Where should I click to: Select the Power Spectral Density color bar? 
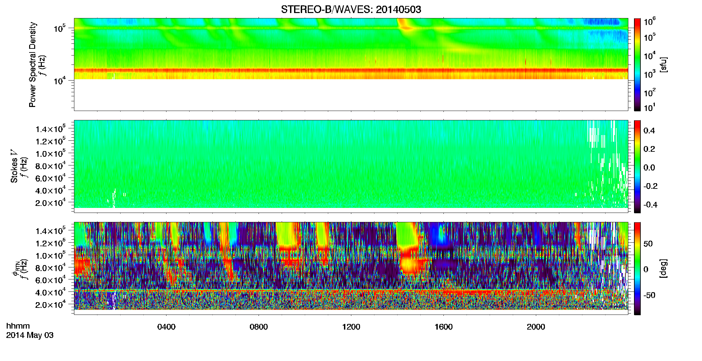637,65
